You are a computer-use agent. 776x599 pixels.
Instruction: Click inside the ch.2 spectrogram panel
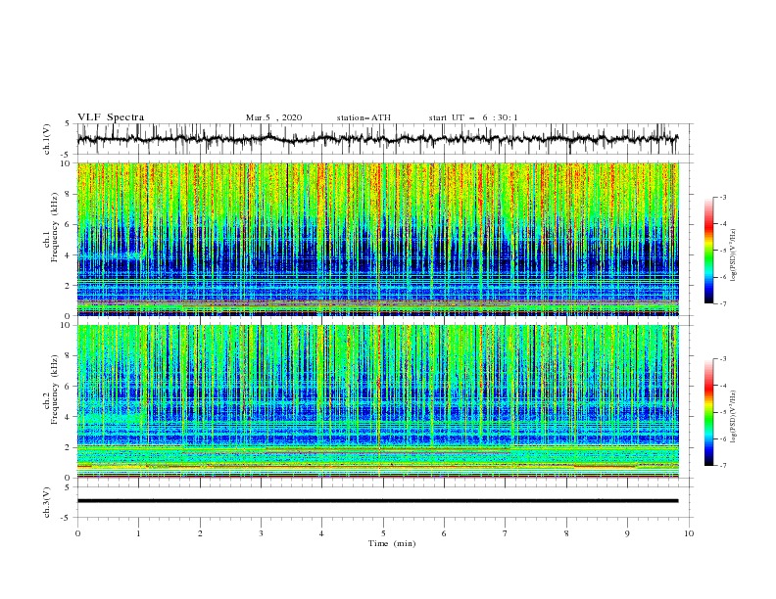pos(377,401)
